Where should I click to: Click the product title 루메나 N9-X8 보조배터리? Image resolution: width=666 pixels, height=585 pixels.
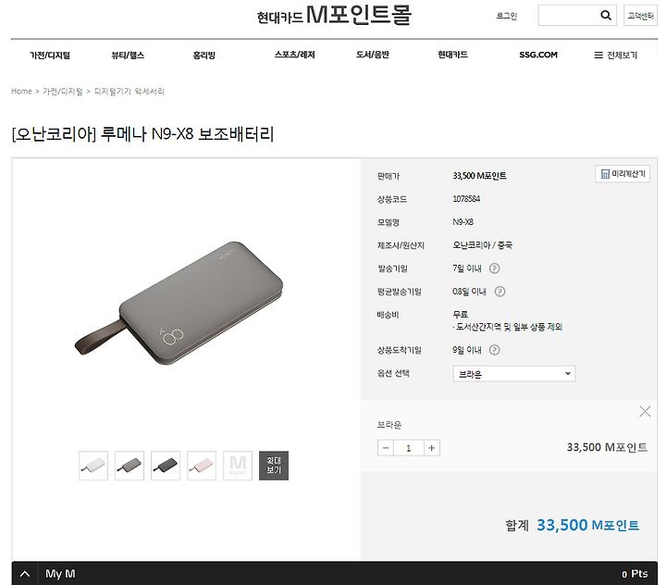(142, 134)
